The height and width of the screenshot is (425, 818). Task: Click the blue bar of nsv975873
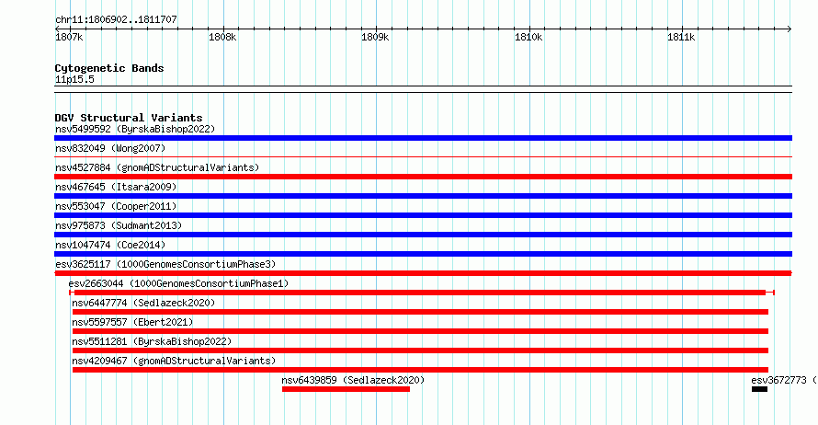423,235
